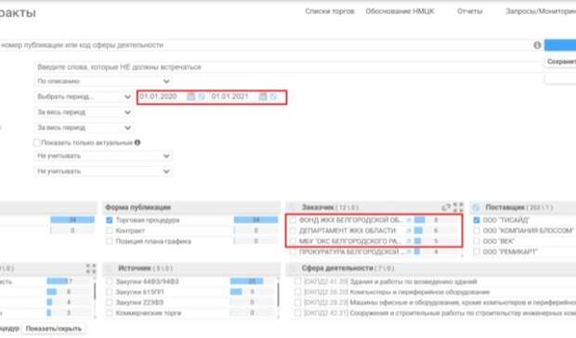Check МБУ ОКС БЕЛГОРОДСКОГО customer checkbox
The width and height of the screenshot is (576, 338).
tap(293, 241)
